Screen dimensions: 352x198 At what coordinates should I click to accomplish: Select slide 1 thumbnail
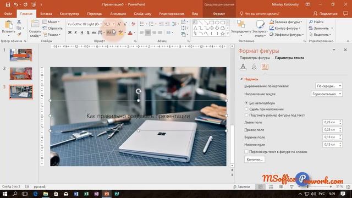(21, 55)
